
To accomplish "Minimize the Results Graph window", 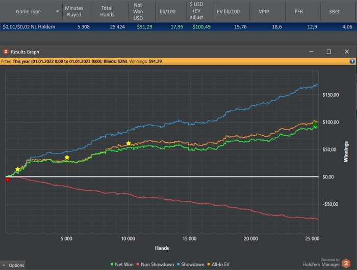I will click(311, 52).
